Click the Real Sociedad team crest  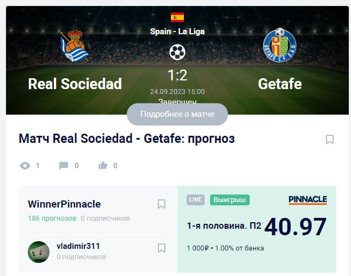coord(75,46)
